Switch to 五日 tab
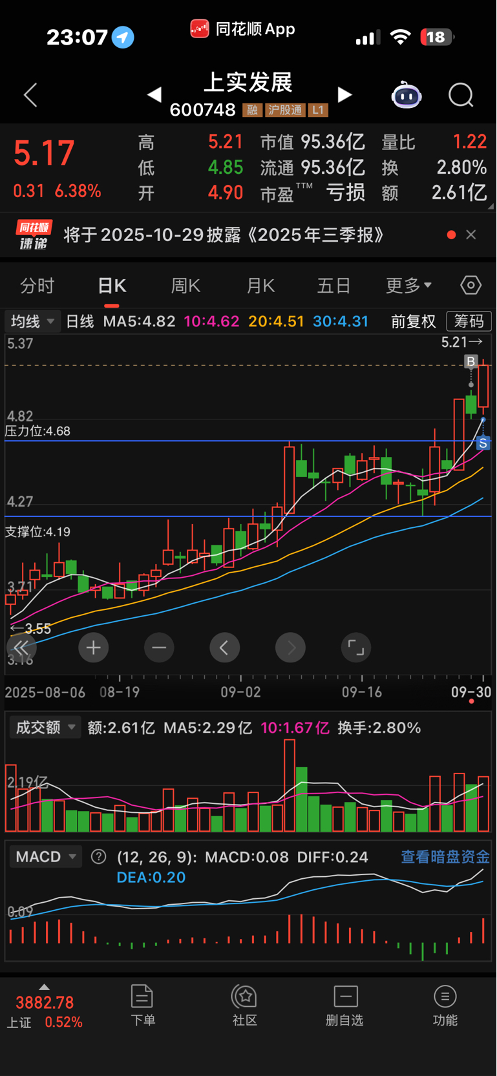 tap(334, 286)
